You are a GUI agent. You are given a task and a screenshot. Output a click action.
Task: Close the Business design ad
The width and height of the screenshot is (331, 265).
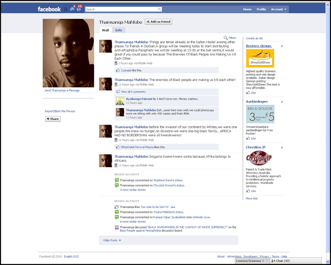click(282, 46)
